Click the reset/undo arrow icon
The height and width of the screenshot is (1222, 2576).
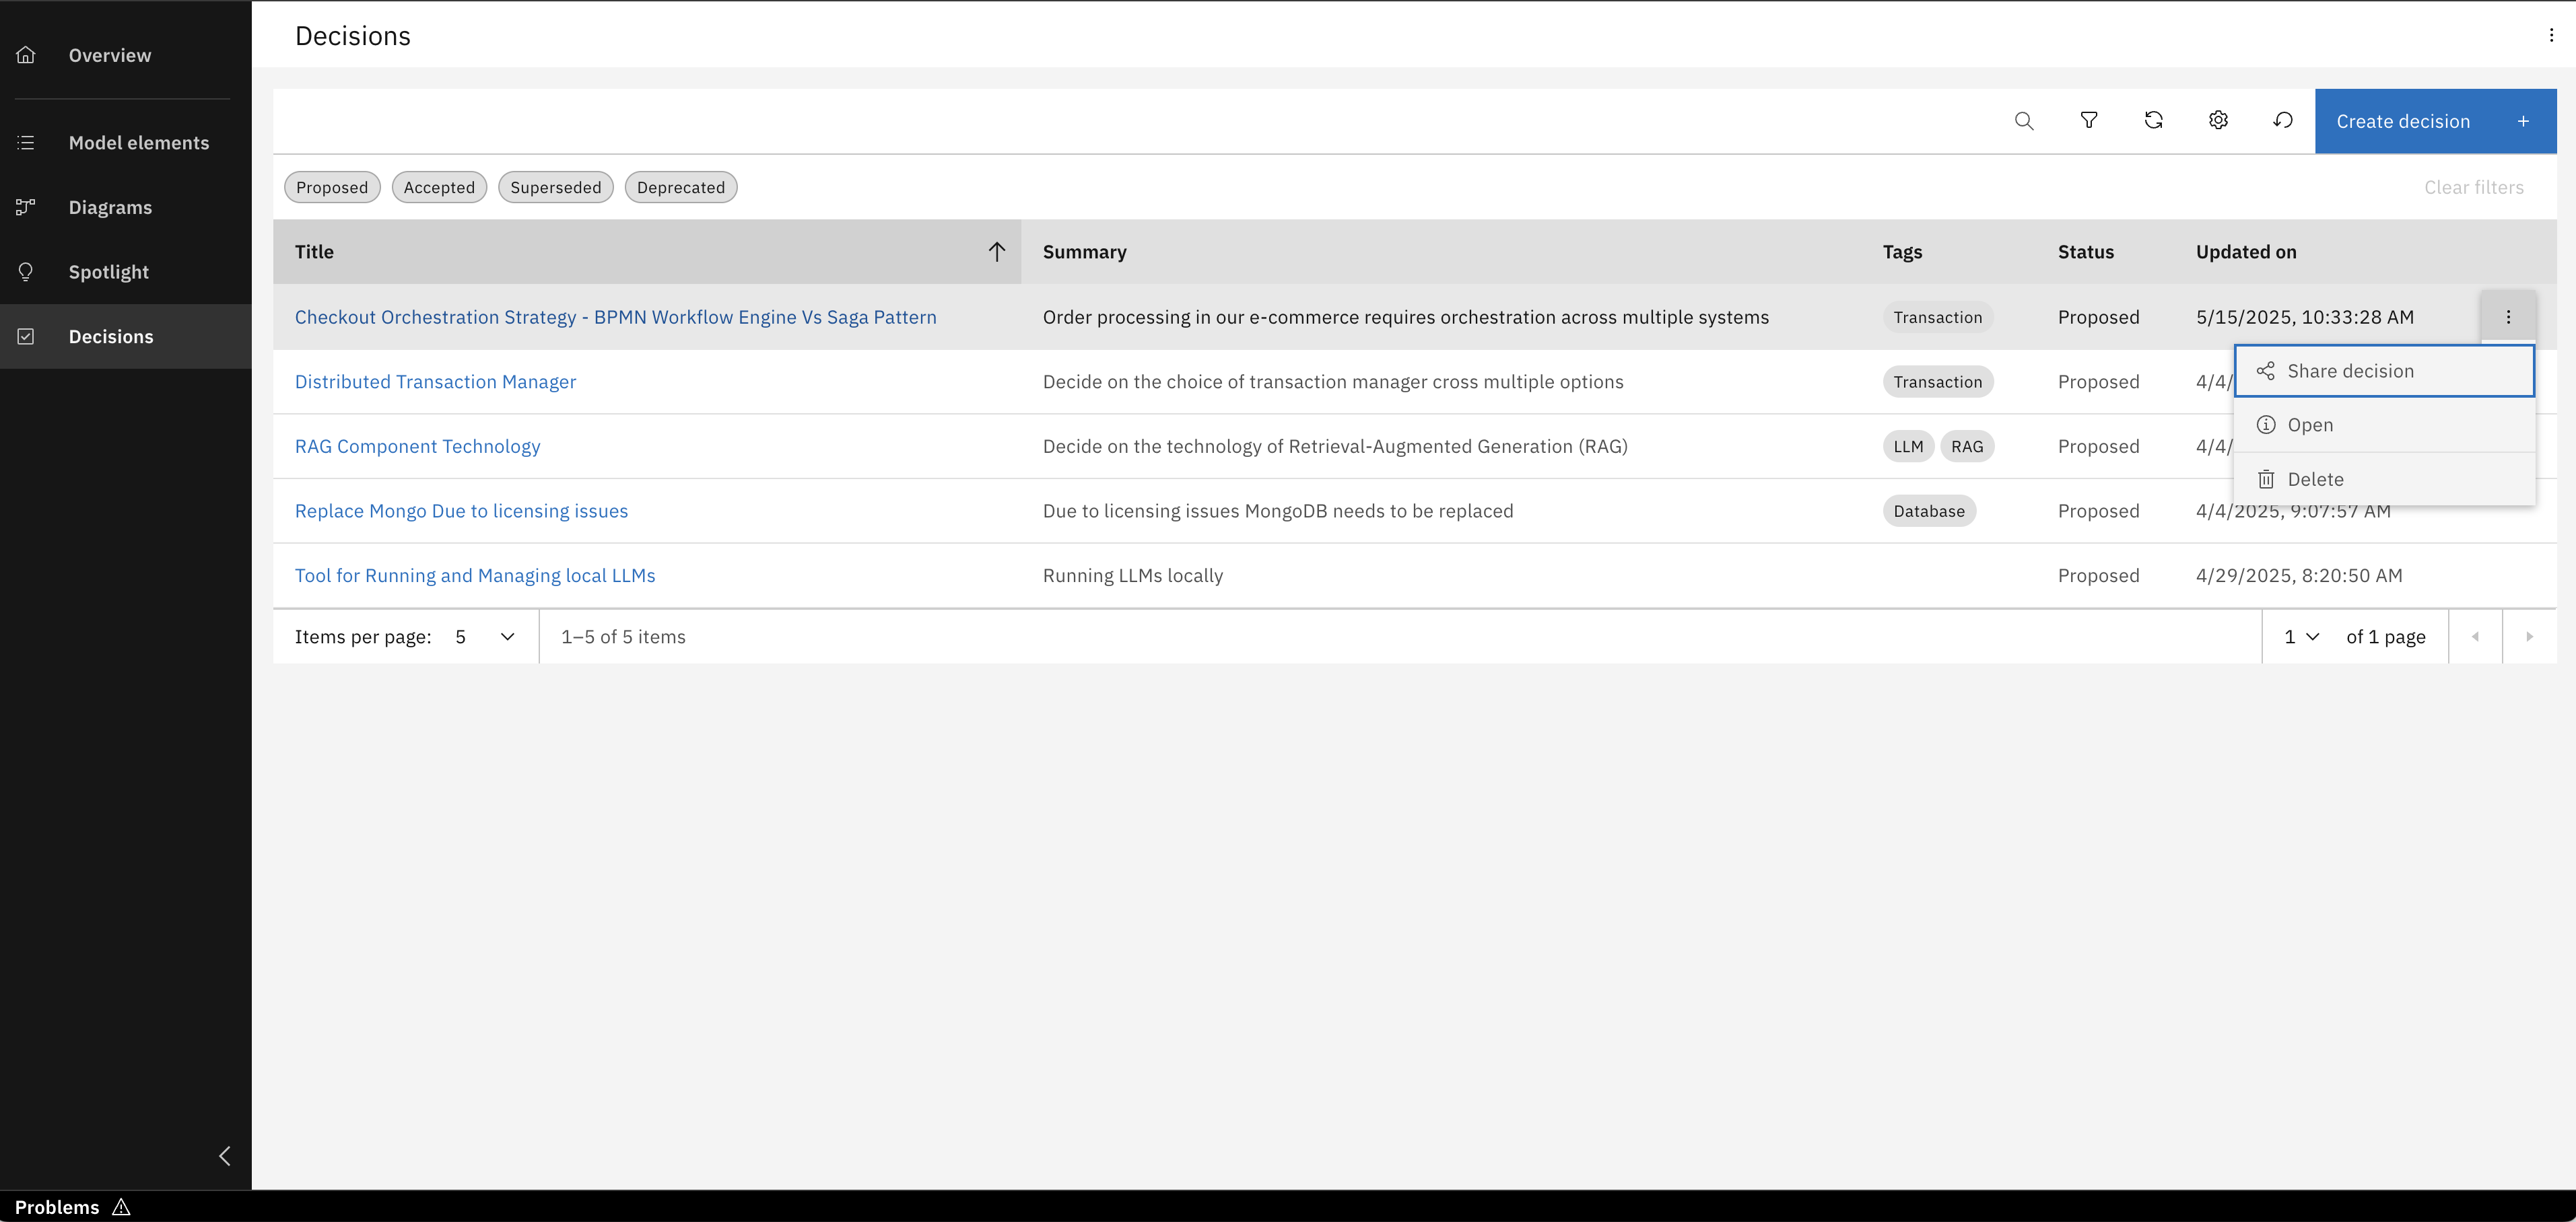click(2283, 121)
